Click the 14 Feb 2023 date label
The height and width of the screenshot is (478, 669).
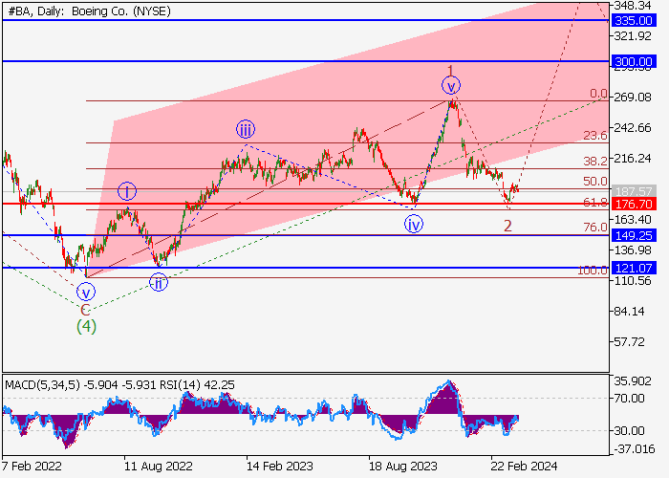tap(280, 466)
